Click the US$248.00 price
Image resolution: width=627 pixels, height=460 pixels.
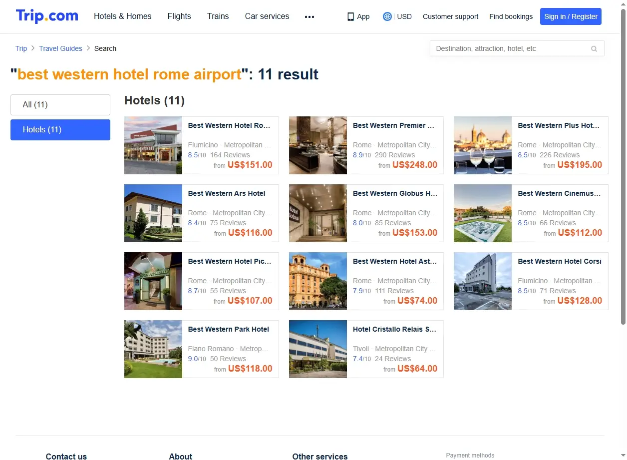(415, 165)
